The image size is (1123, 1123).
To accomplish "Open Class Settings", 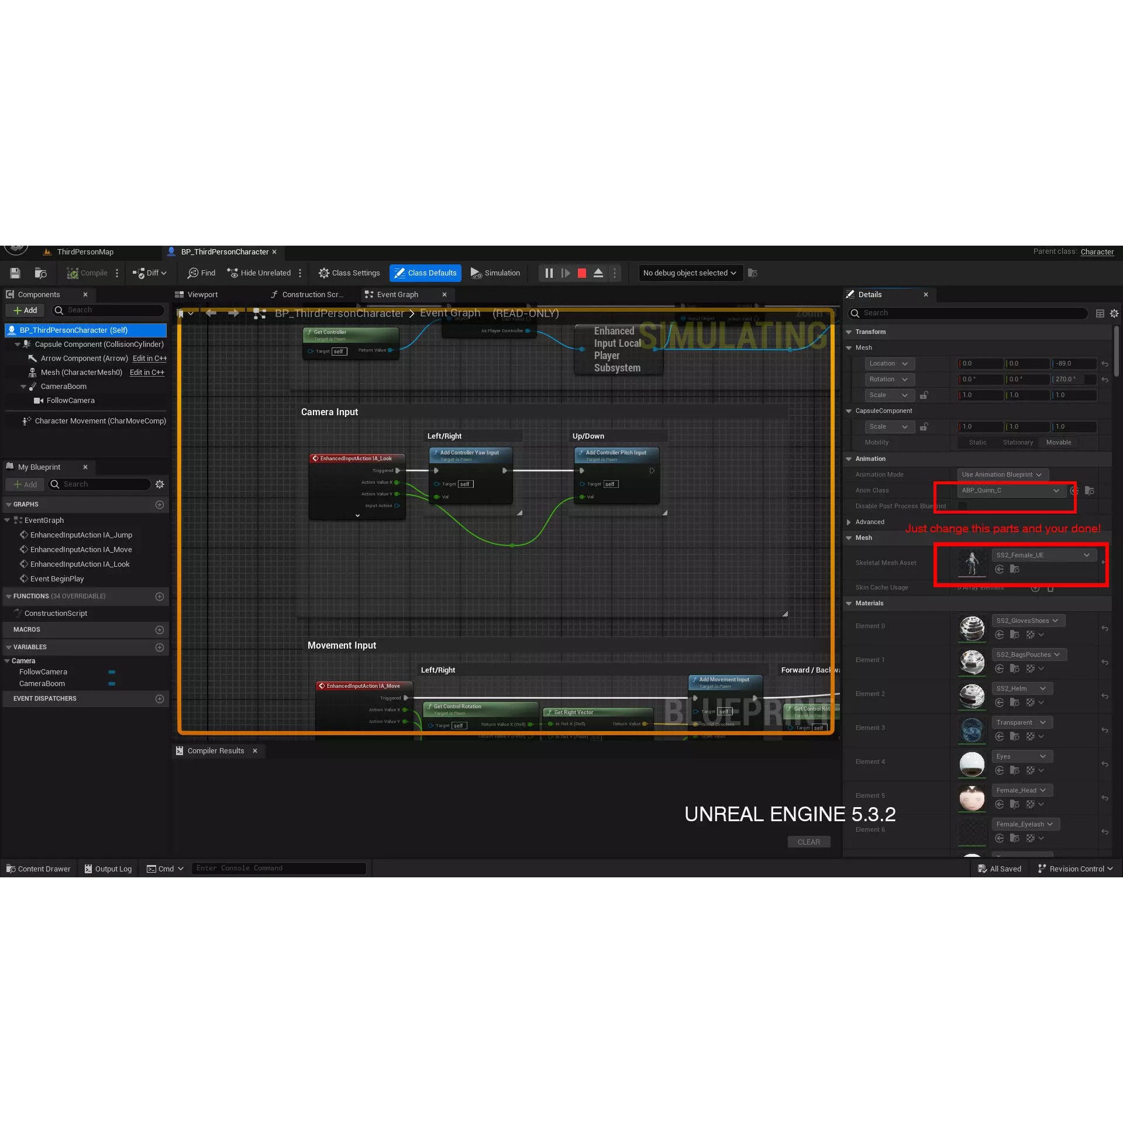I will tap(349, 273).
